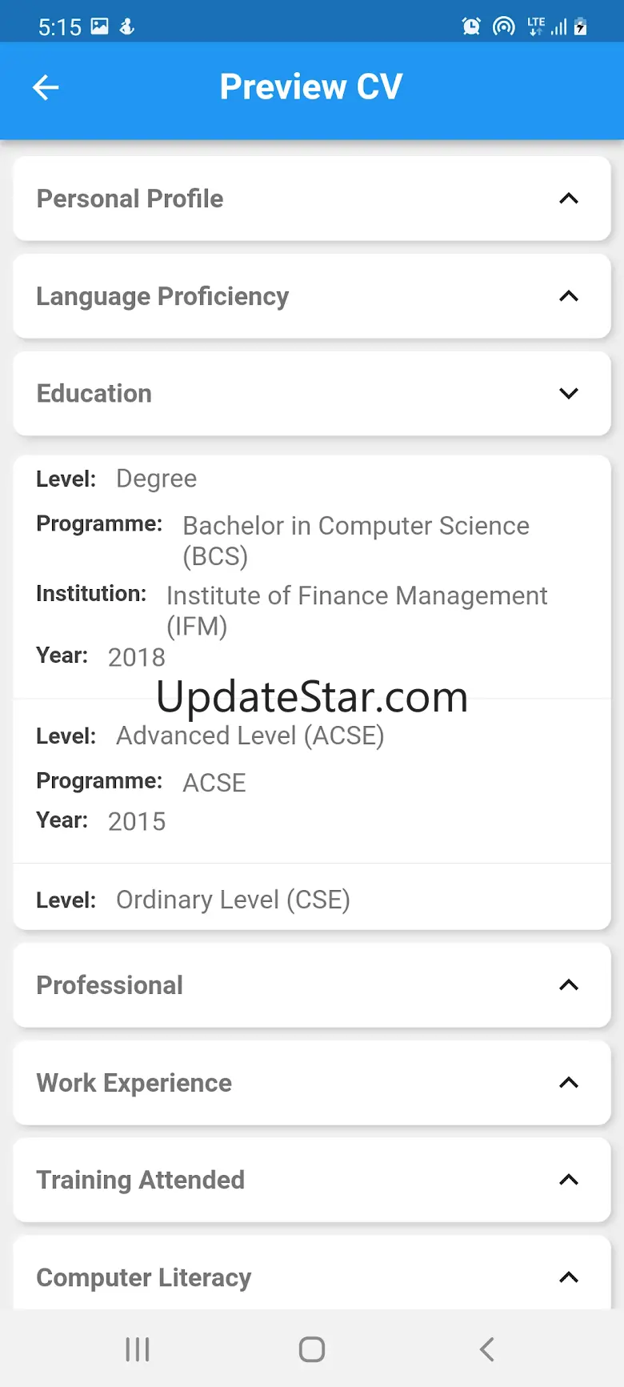Expand the Language Proficiency chevron

pos(568,296)
